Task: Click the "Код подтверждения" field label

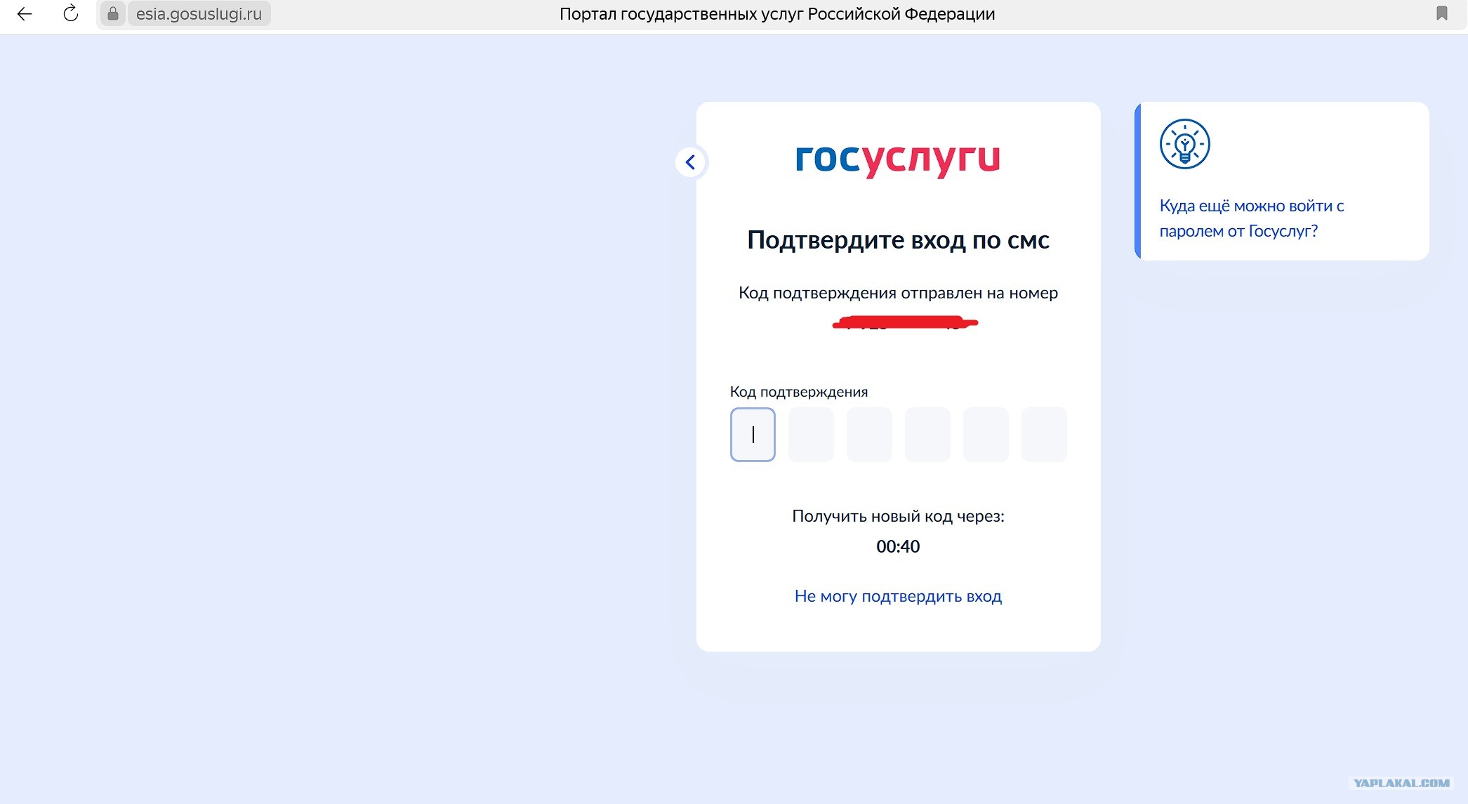Action: [799, 392]
